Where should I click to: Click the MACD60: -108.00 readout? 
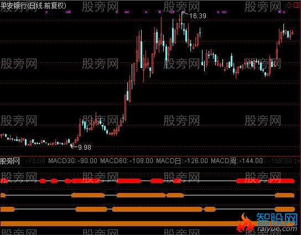pyautogui.click(x=127, y=161)
